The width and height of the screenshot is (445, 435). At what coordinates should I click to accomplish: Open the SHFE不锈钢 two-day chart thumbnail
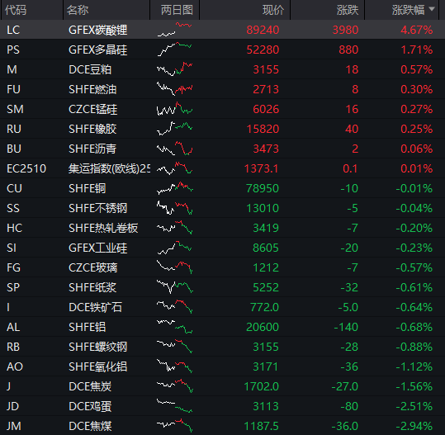pos(175,208)
